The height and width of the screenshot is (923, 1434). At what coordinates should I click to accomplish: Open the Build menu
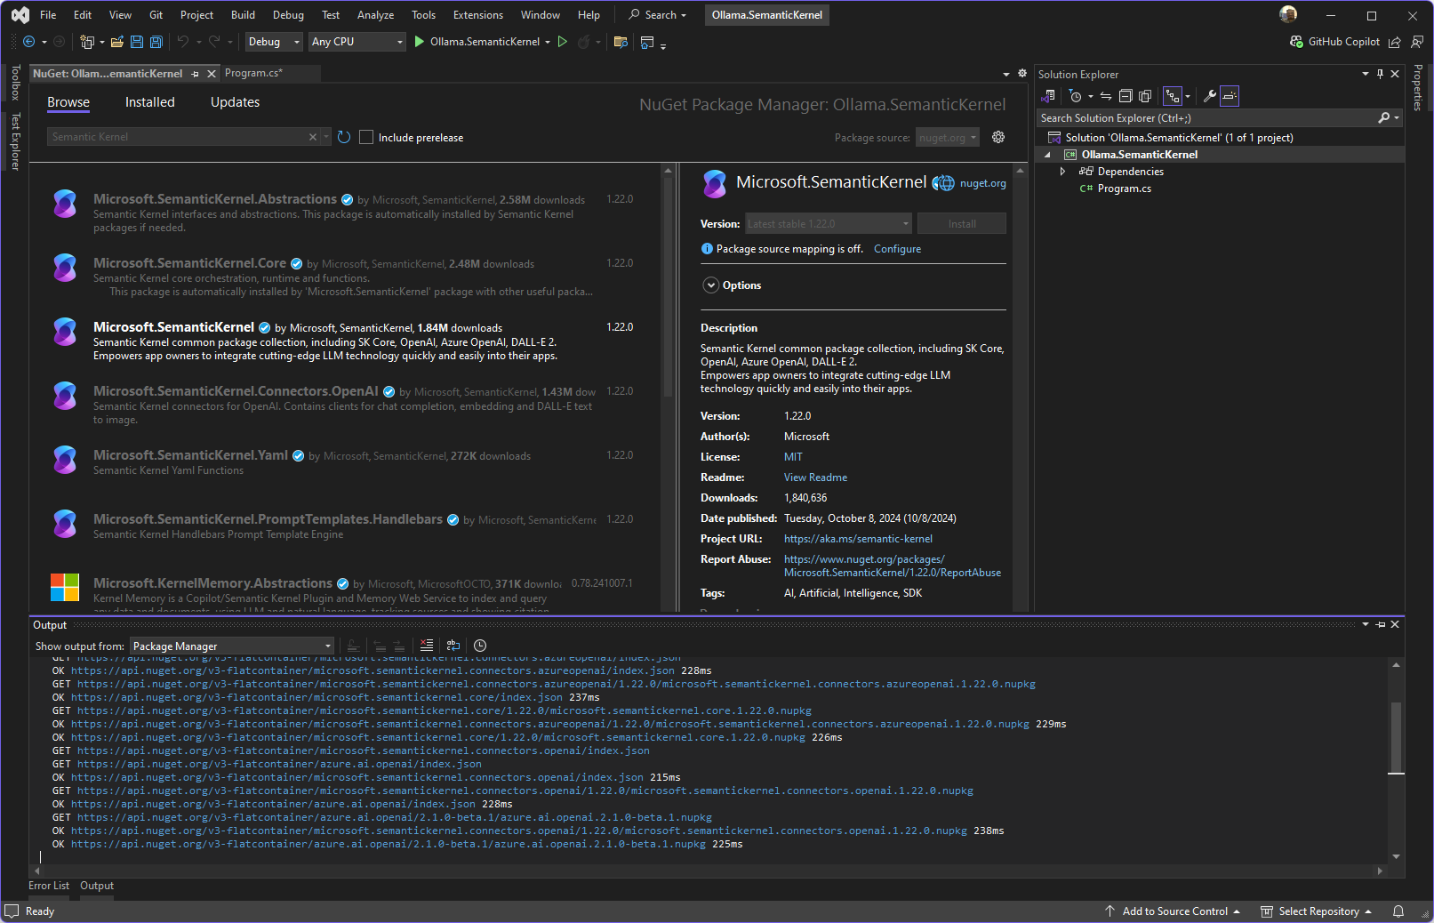243,15
